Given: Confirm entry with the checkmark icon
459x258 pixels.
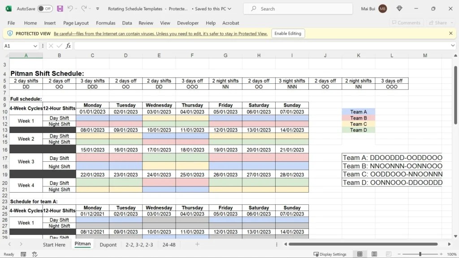Looking at the screenshot, I should 59,45.
